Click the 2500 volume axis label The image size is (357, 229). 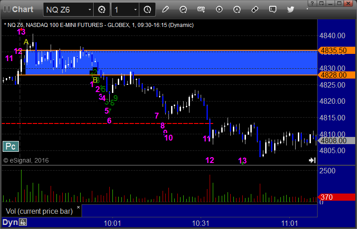pyautogui.click(x=327, y=171)
